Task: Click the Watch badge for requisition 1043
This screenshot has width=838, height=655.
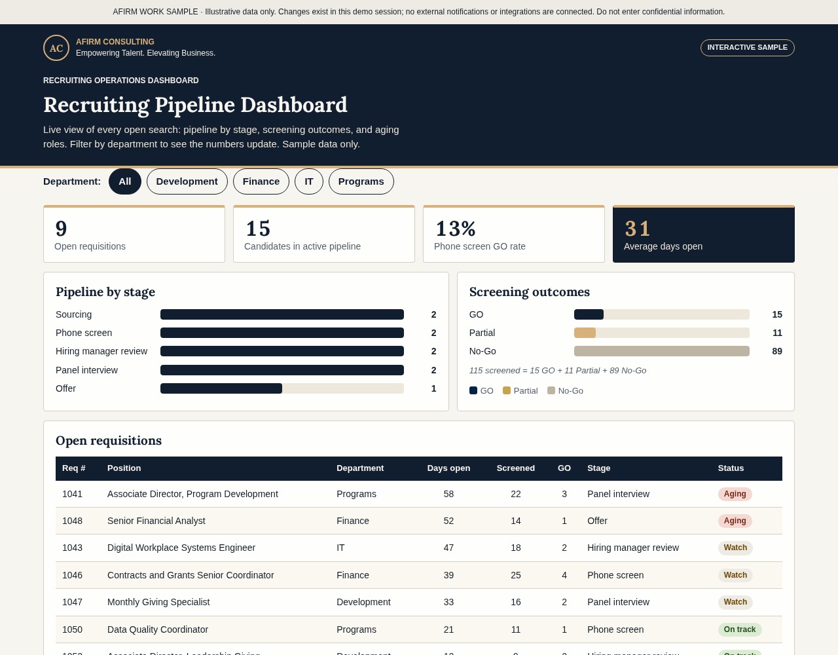Action: point(735,548)
